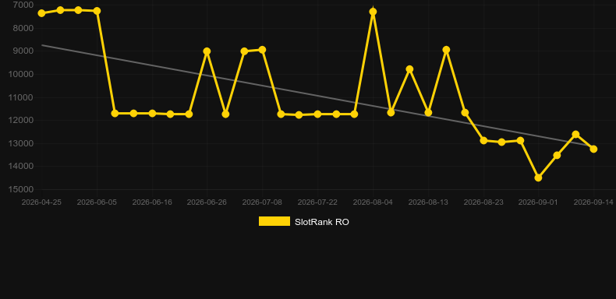Select the data point above 2026-06-16
The height and width of the screenshot is (299, 616).
152,114
